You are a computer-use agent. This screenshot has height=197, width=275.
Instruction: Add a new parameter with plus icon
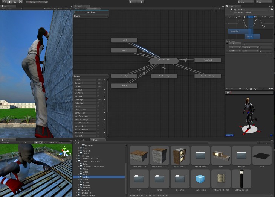(x=107, y=76)
